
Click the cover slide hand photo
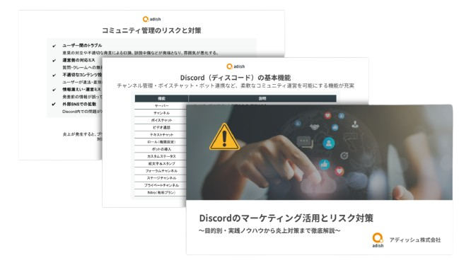(320, 152)
